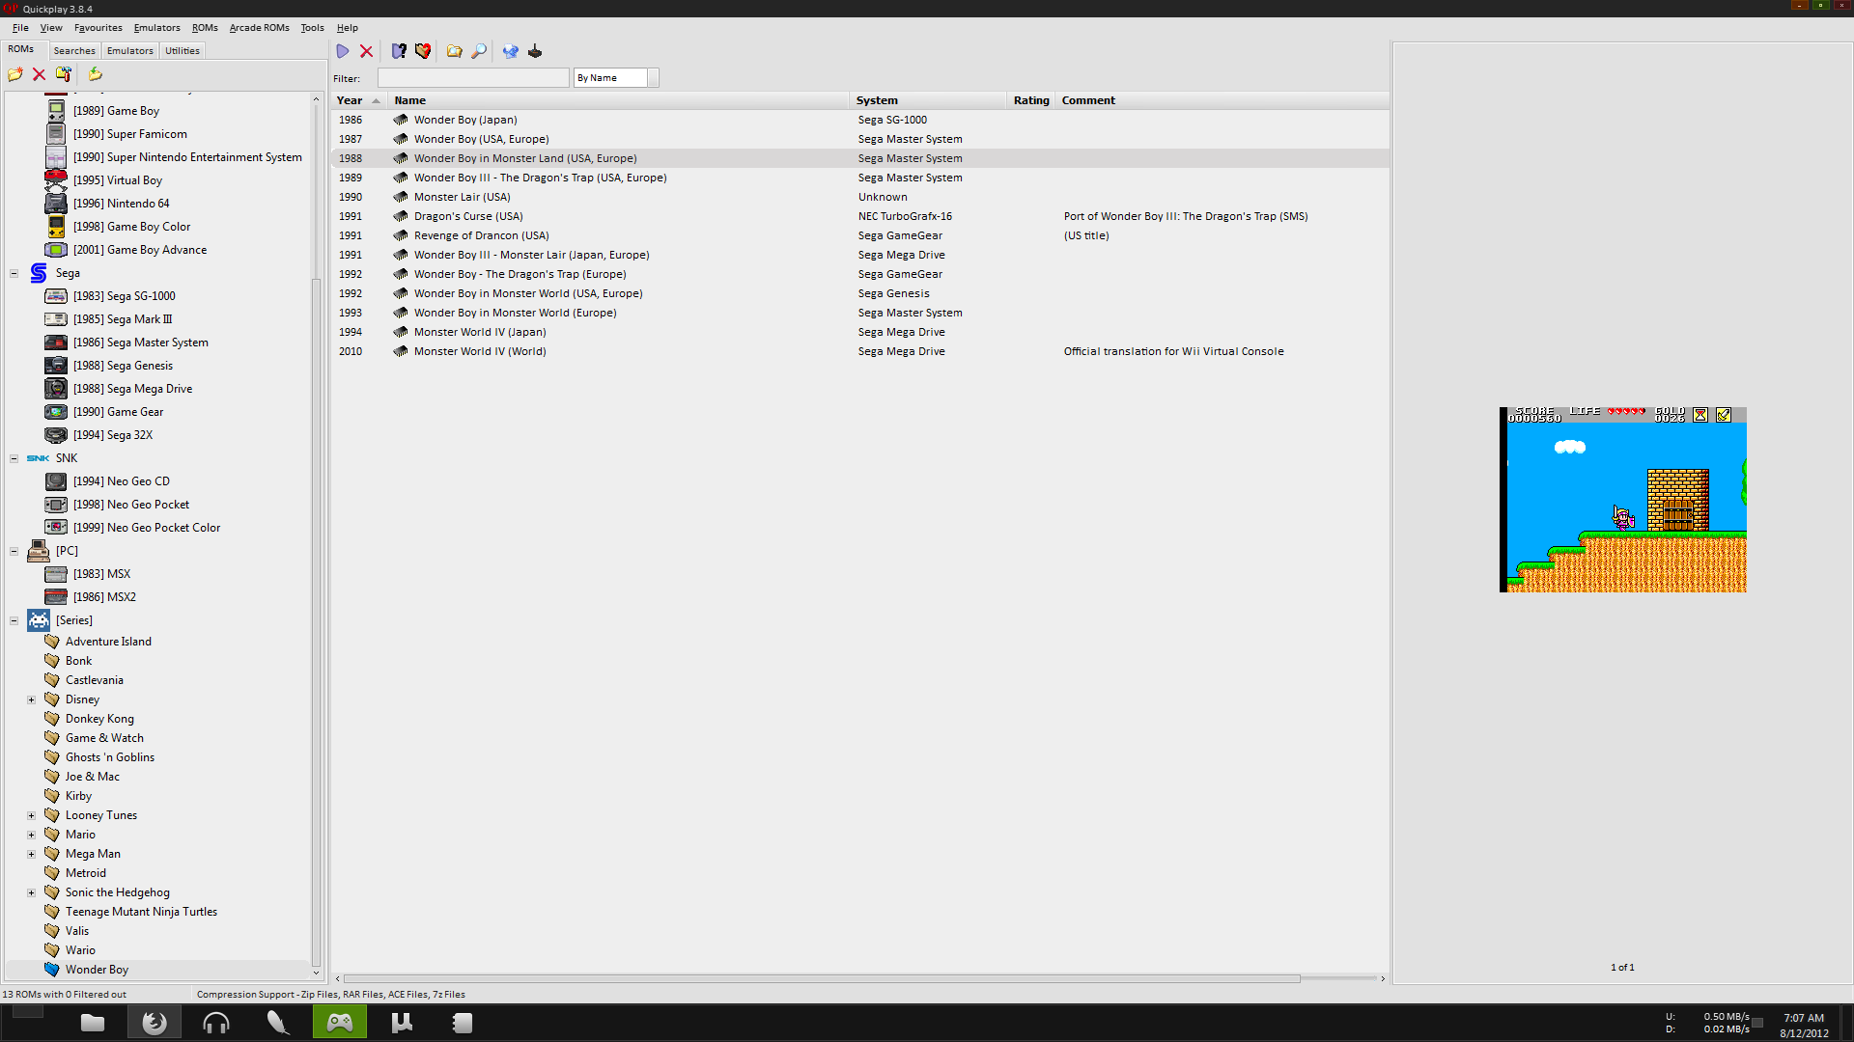Click the Wonder Boy game screenshot thumbnail

click(1623, 500)
